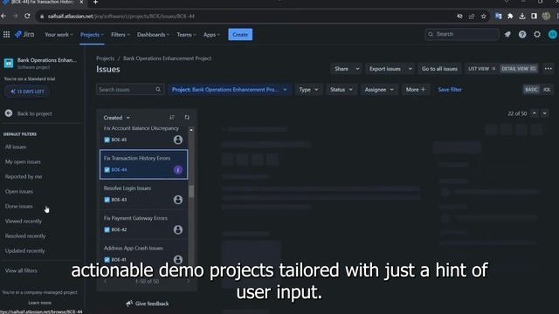The width and height of the screenshot is (559, 314).
Task: Bookmark this page with the star icon
Action: click(x=483, y=16)
